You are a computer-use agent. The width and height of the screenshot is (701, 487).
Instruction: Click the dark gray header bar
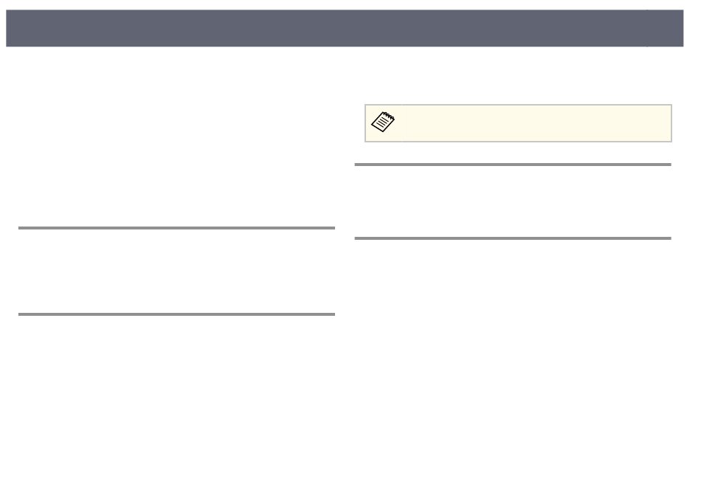point(345,28)
